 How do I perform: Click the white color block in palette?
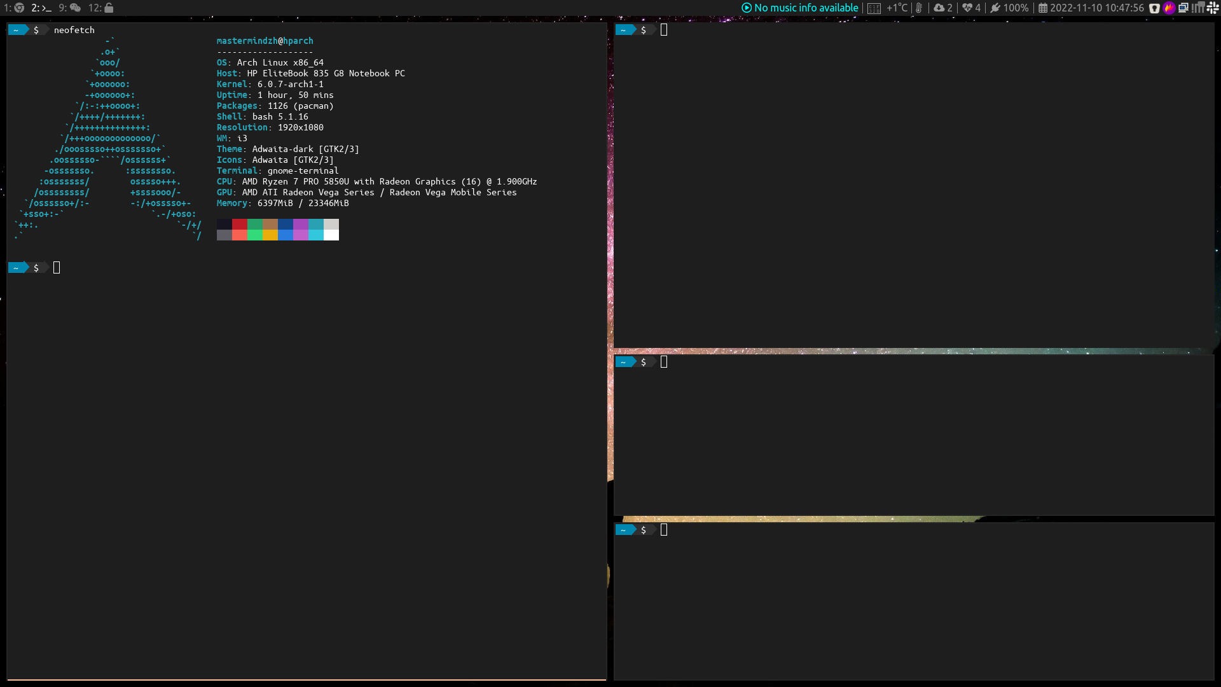331,235
